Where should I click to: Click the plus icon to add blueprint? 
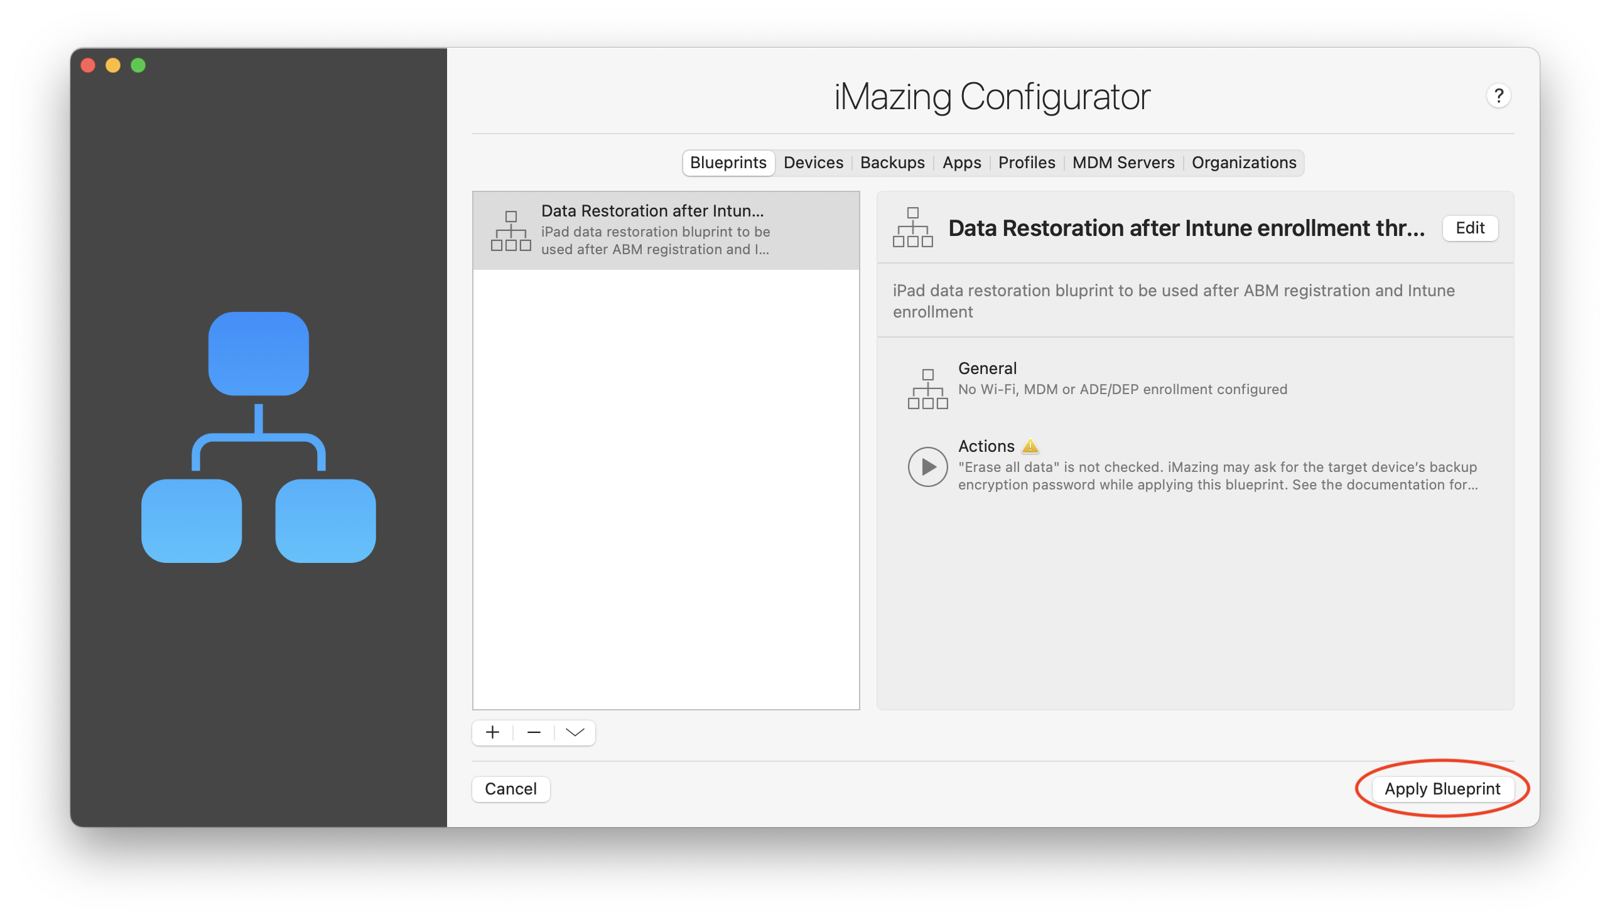pos(492,732)
